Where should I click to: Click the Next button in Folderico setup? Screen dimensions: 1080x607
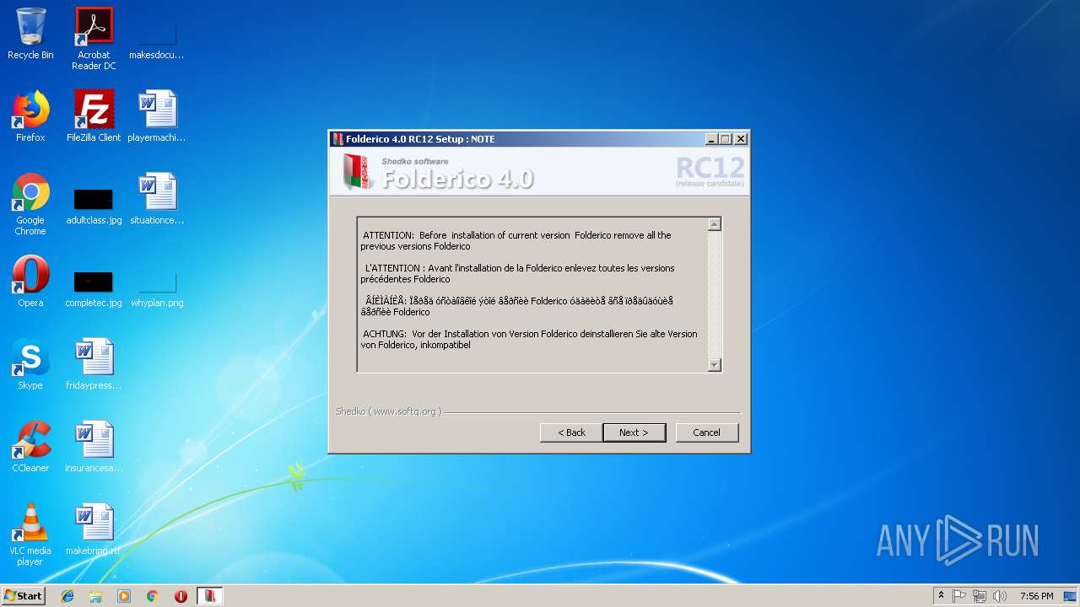point(634,432)
